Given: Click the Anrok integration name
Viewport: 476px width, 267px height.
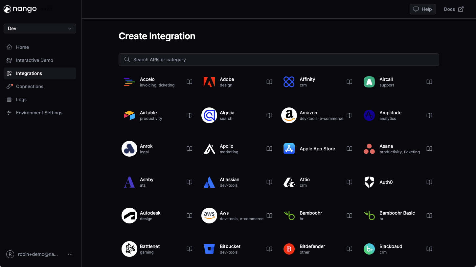Looking at the screenshot, I should 146,146.
